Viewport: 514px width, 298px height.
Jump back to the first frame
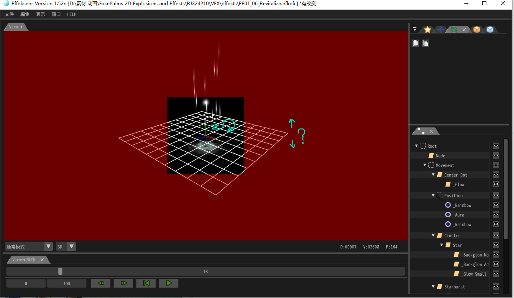[146, 283]
